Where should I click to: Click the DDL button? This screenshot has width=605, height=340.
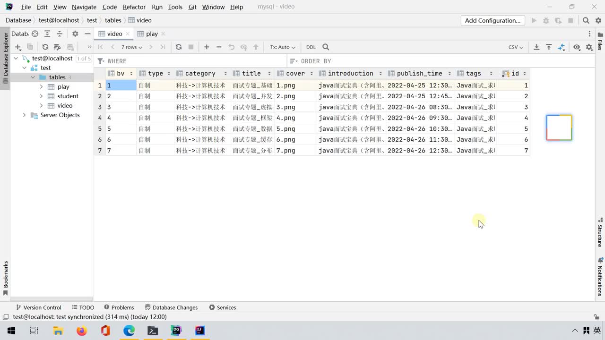(x=311, y=47)
